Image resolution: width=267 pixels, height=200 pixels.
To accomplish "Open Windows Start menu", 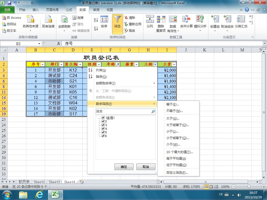I will [7, 195].
